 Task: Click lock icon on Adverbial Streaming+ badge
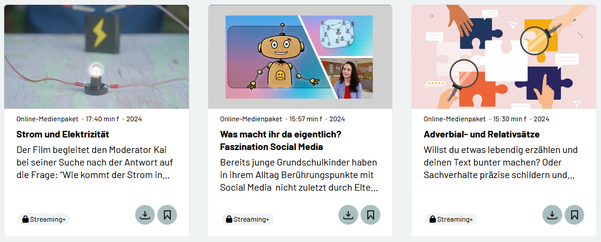tap(432, 219)
